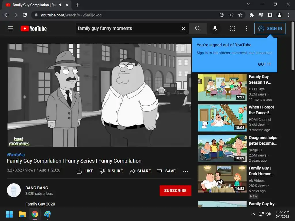The height and width of the screenshot is (221, 295).
Task: Open tab search chevron
Action: 249,4
